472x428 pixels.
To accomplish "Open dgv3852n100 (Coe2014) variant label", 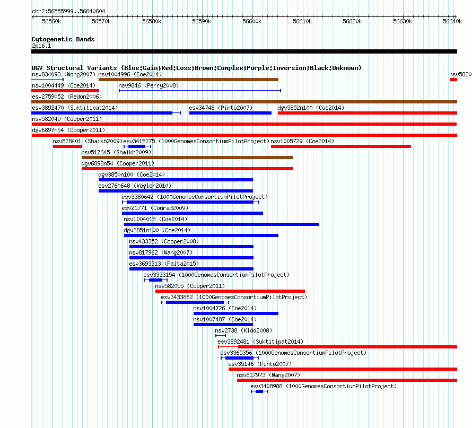I will [x=311, y=108].
